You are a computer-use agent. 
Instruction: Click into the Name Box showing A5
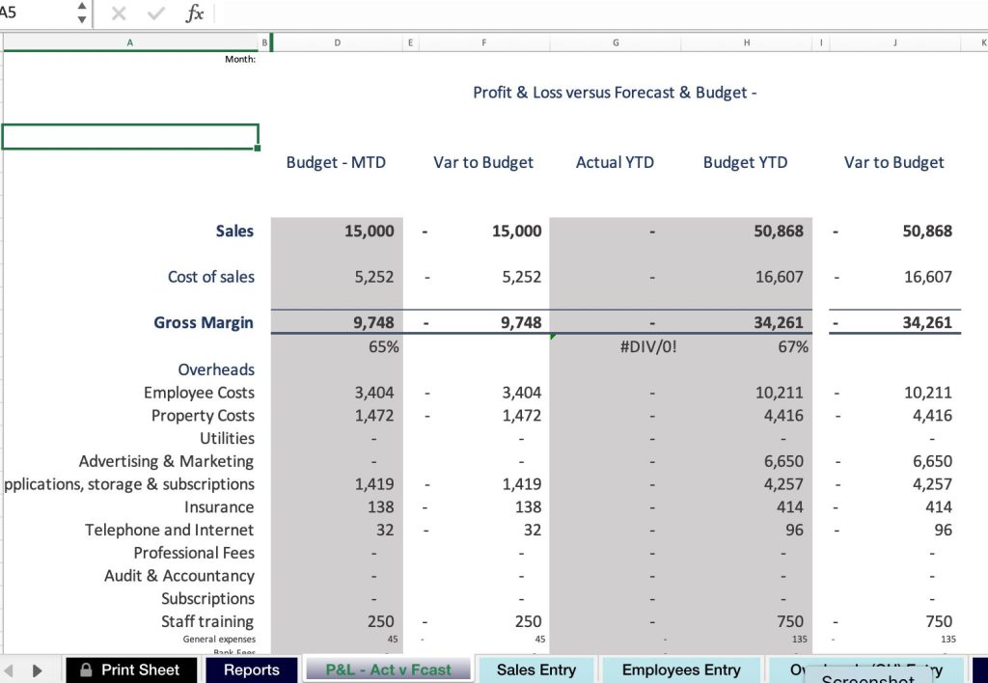pos(34,14)
